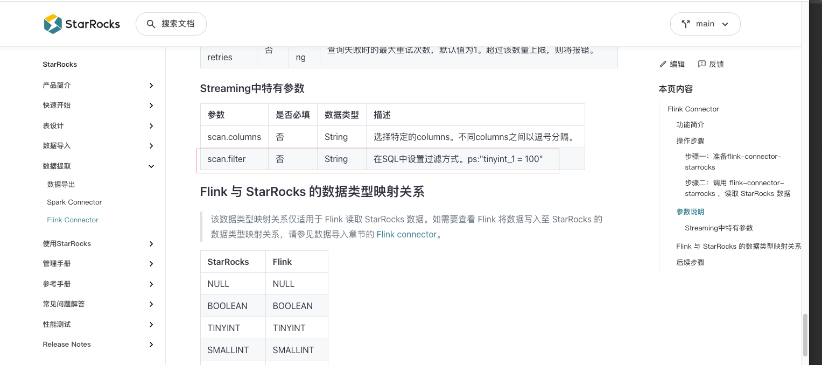Expand the Release Notes sidebar section
Viewport: 822px width, 365px height.
151,345
